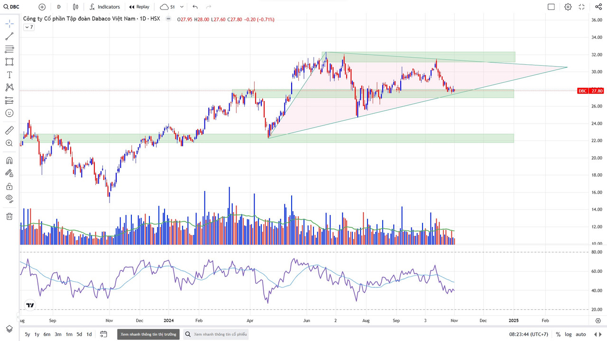Open the object tree layers icon

9,329
